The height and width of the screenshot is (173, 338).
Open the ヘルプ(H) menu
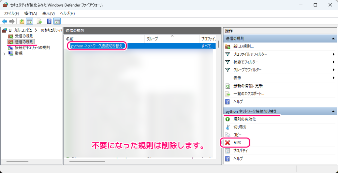[x=67, y=13]
